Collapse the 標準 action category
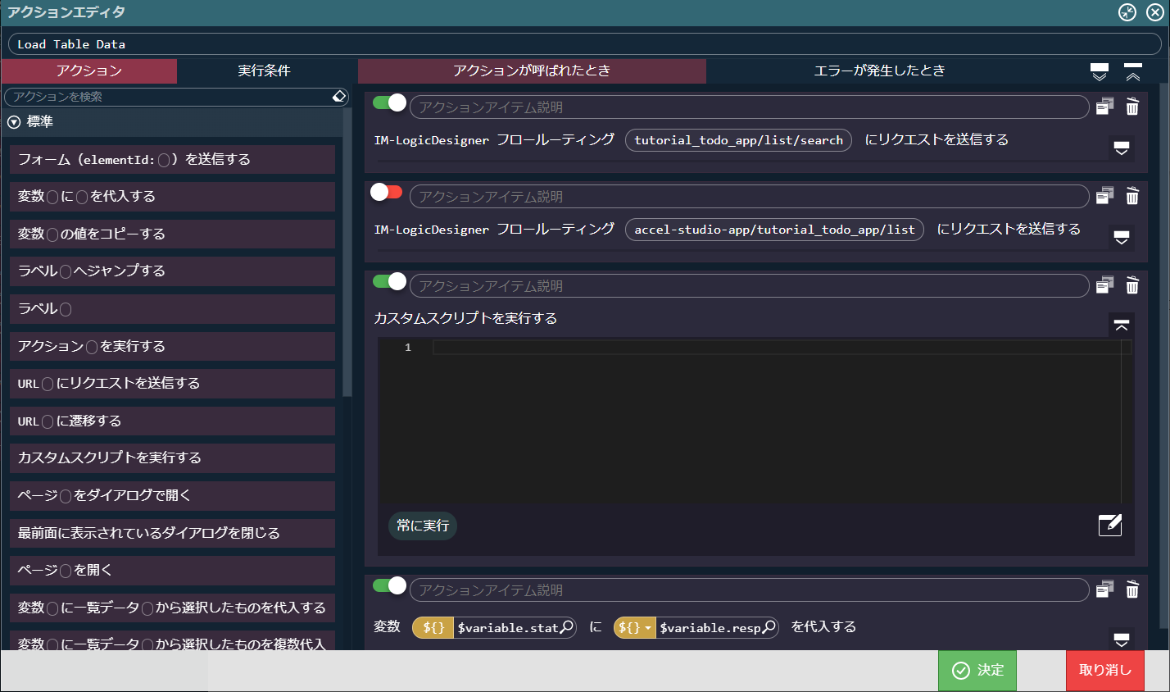Screen dimensions: 1170x692 click(14, 122)
